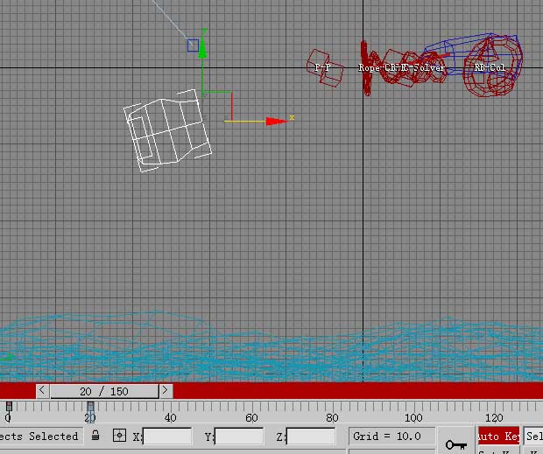Viewport: 543px width, 454px height.
Task: Click the Y coordinate input field
Action: point(239,437)
